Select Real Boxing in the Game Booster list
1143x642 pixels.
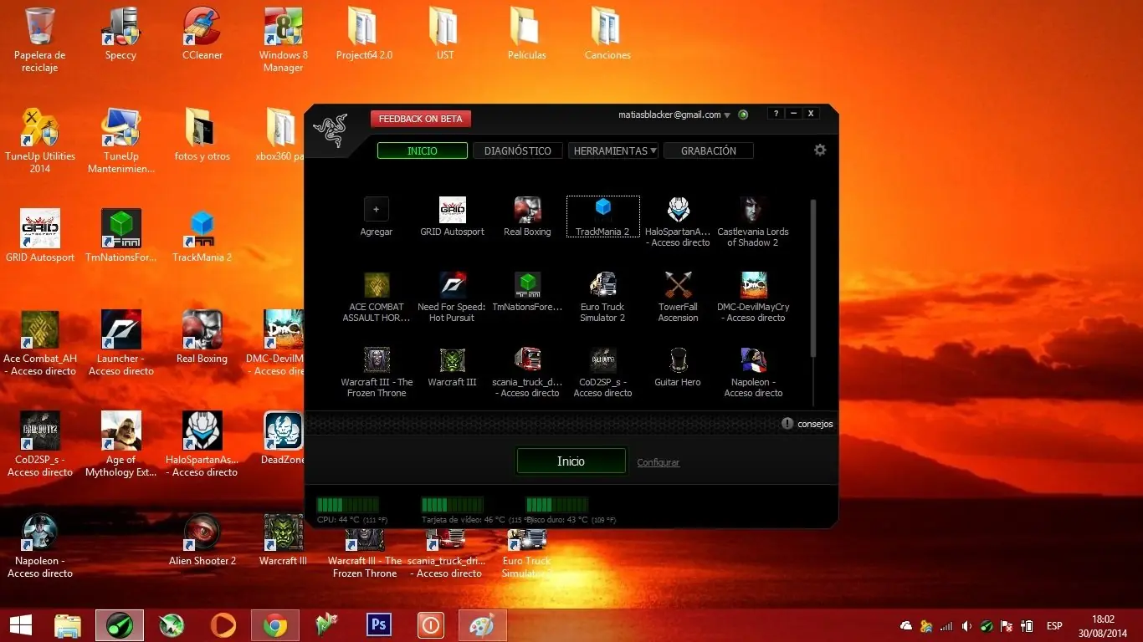coord(527,217)
